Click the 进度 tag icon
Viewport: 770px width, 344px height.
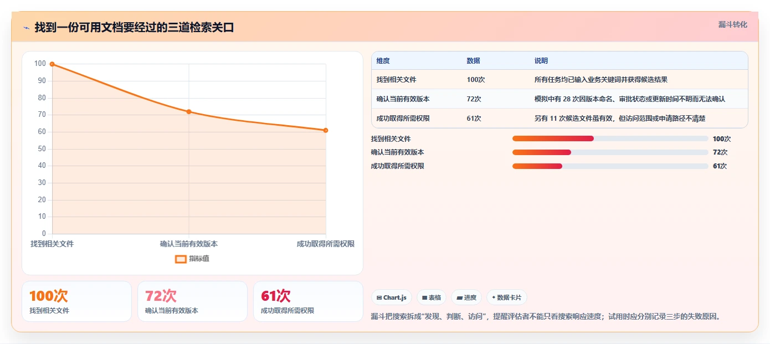click(459, 298)
